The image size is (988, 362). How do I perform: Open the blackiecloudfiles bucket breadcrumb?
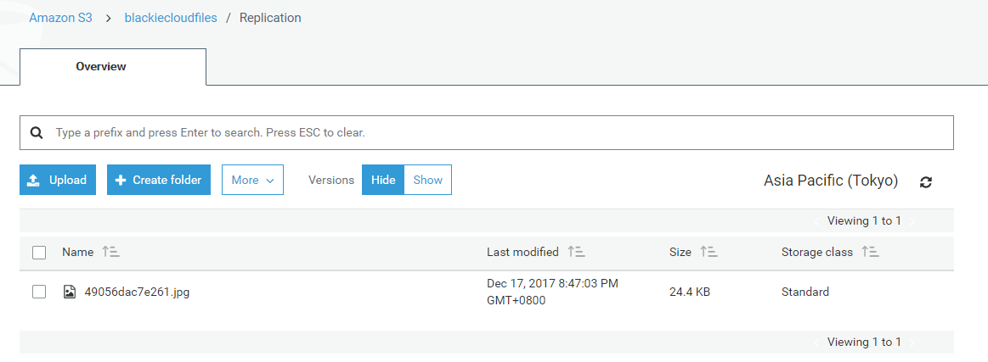(172, 18)
